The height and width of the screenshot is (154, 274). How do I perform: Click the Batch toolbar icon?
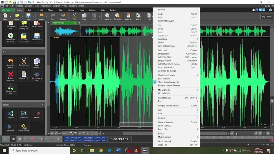tap(138, 16)
